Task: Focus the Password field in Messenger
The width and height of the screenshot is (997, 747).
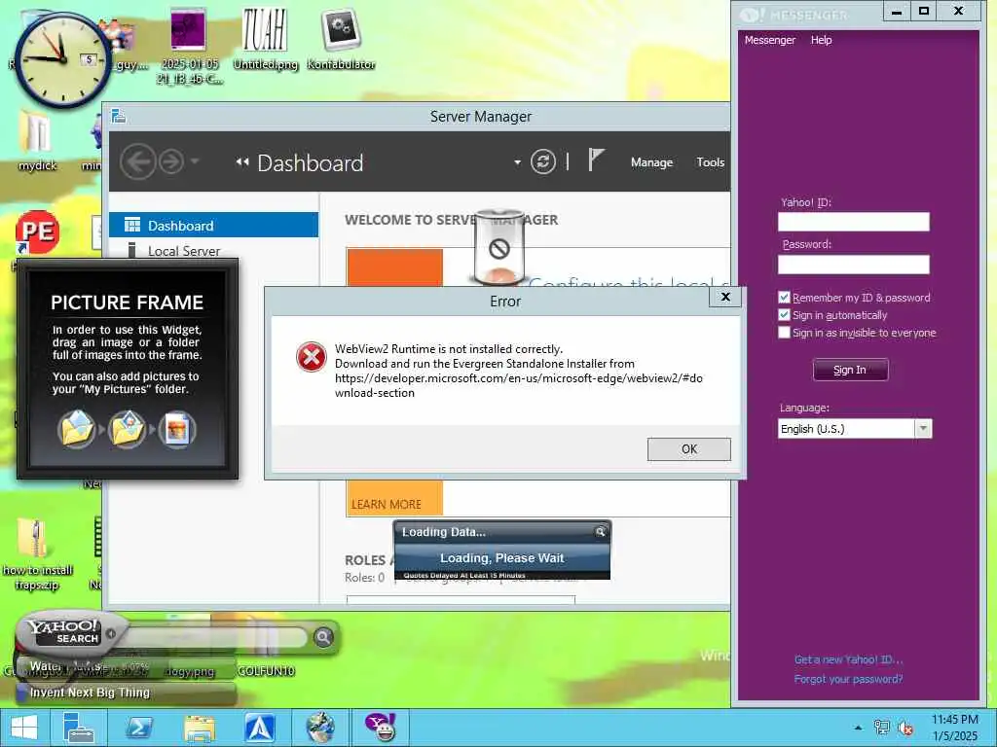Action: [853, 265]
